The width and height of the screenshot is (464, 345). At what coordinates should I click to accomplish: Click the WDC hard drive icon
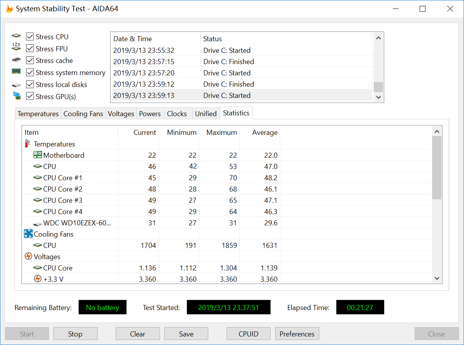(37, 223)
